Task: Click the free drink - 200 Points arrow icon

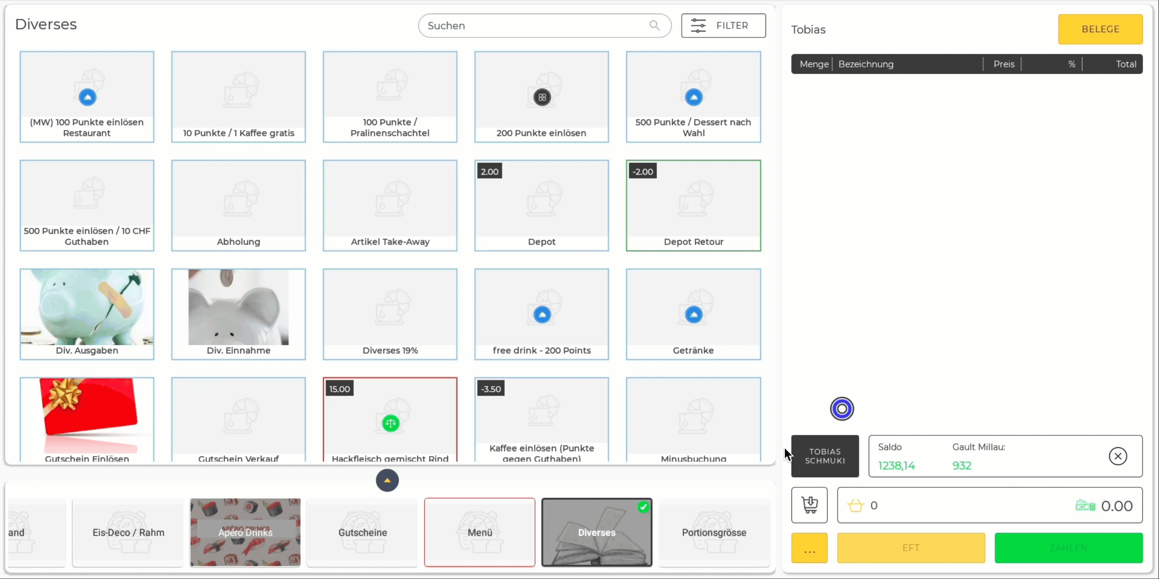Action: 541,314
